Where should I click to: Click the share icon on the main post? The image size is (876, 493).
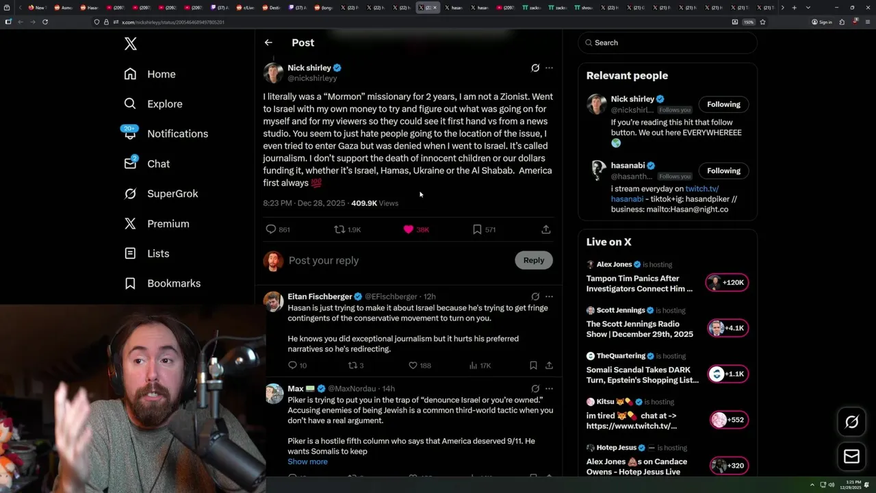545,229
